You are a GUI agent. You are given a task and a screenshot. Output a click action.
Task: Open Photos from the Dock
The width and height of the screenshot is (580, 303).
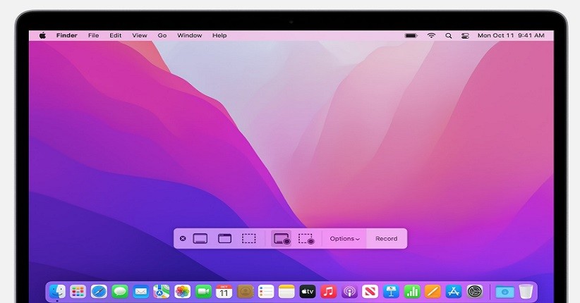182,292
